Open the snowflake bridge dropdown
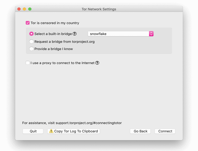198x151 pixels. [x=121, y=34]
